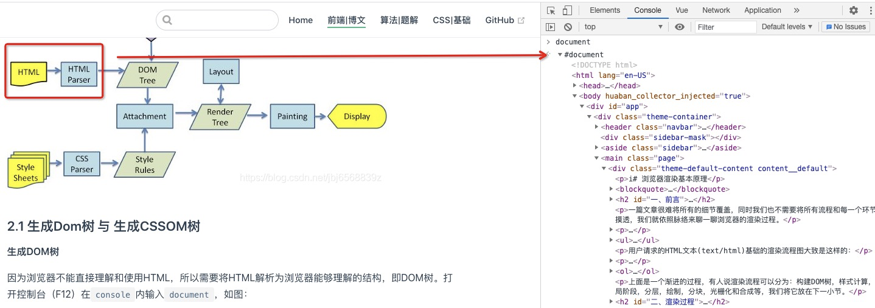Expand the blockquote element node
Image resolution: width=875 pixels, height=308 pixels.
[611, 189]
